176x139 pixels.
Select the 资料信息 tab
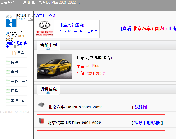click(48, 90)
